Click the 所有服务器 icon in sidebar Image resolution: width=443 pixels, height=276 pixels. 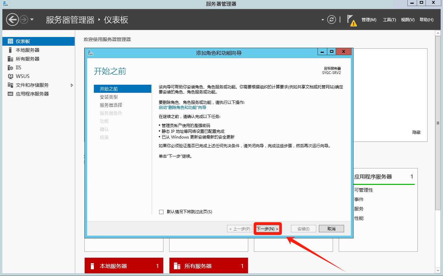coord(10,59)
